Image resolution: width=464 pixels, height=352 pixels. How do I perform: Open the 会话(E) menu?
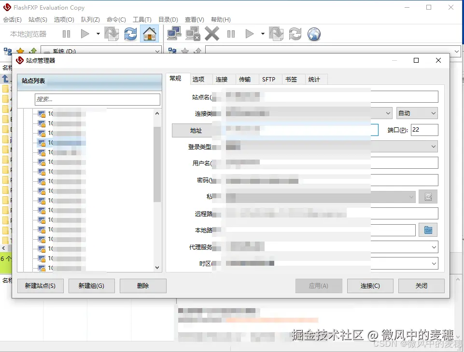[12, 19]
